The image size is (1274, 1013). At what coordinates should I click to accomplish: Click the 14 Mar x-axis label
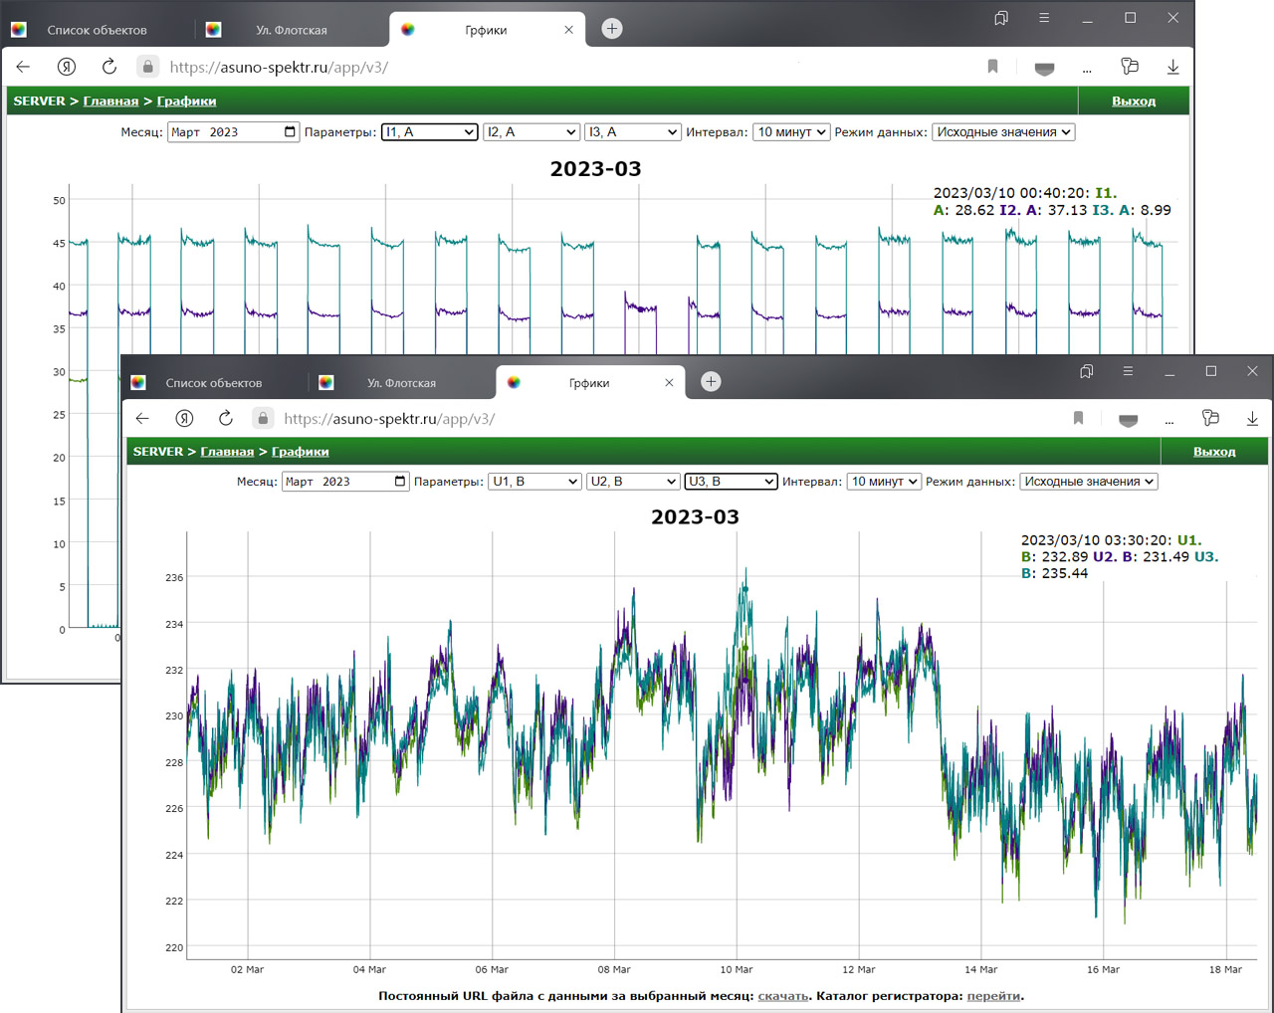tap(981, 969)
